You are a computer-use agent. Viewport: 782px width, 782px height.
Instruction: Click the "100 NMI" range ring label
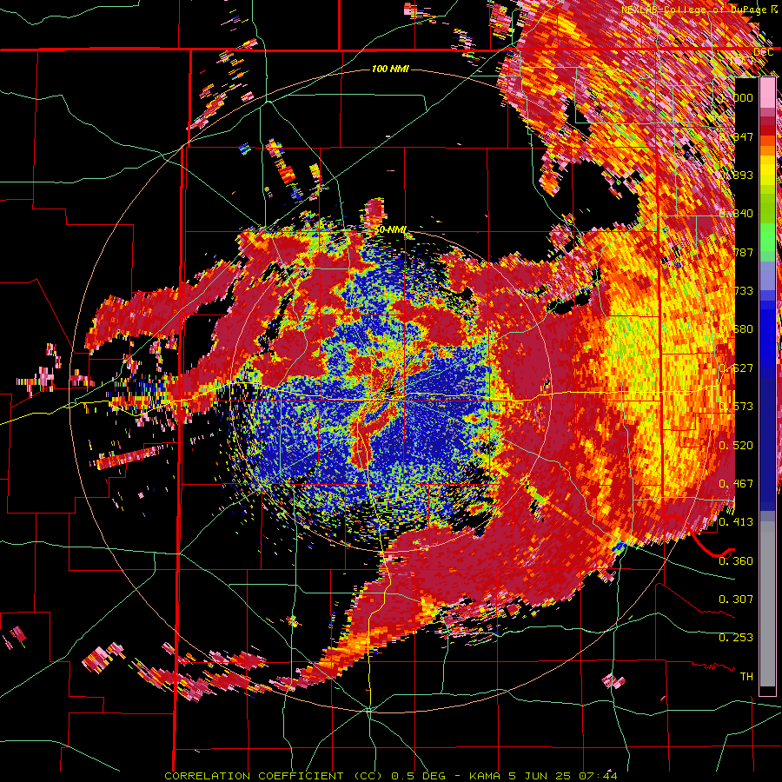pos(390,69)
